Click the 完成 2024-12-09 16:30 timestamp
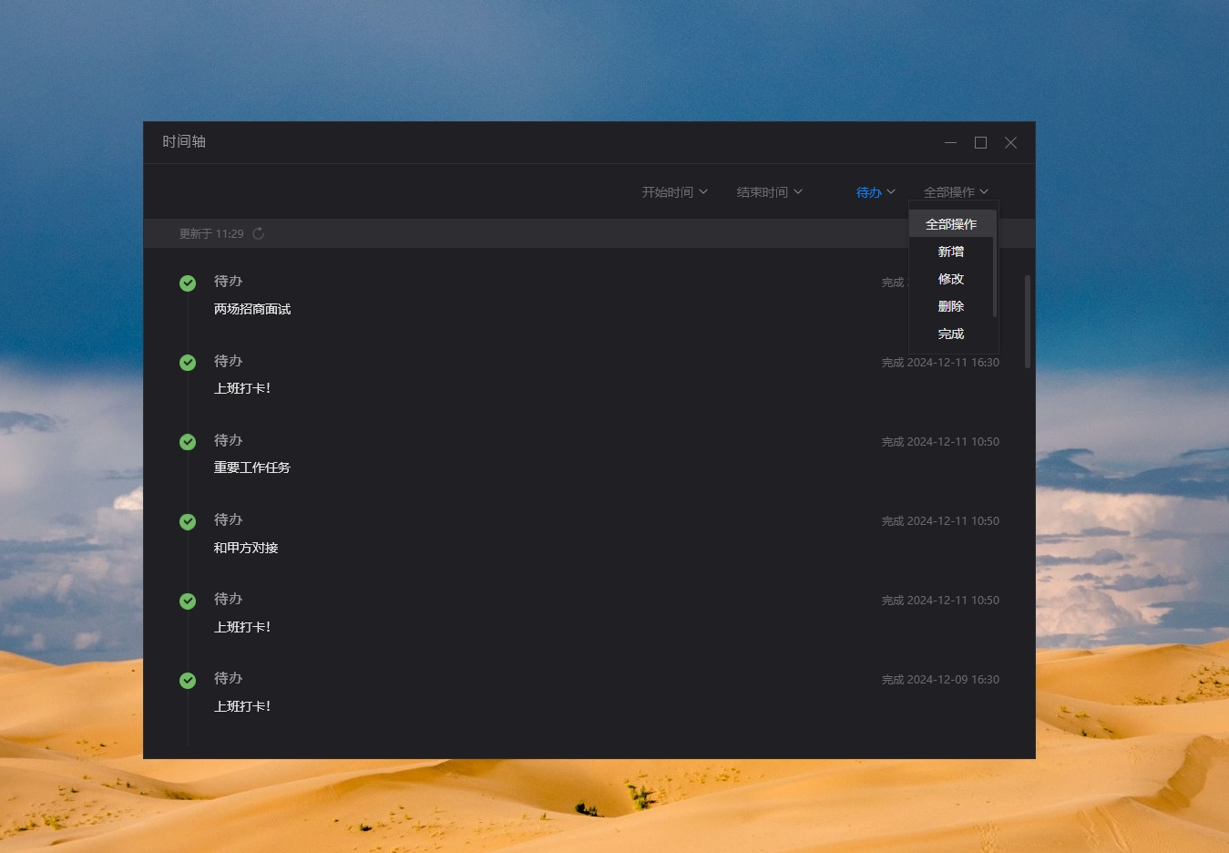This screenshot has height=853, width=1229. (x=940, y=680)
